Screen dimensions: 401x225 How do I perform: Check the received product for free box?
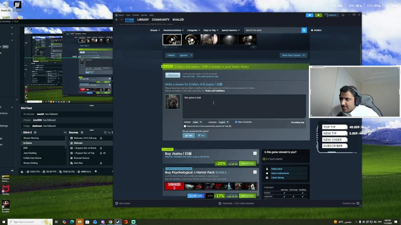pos(185,126)
